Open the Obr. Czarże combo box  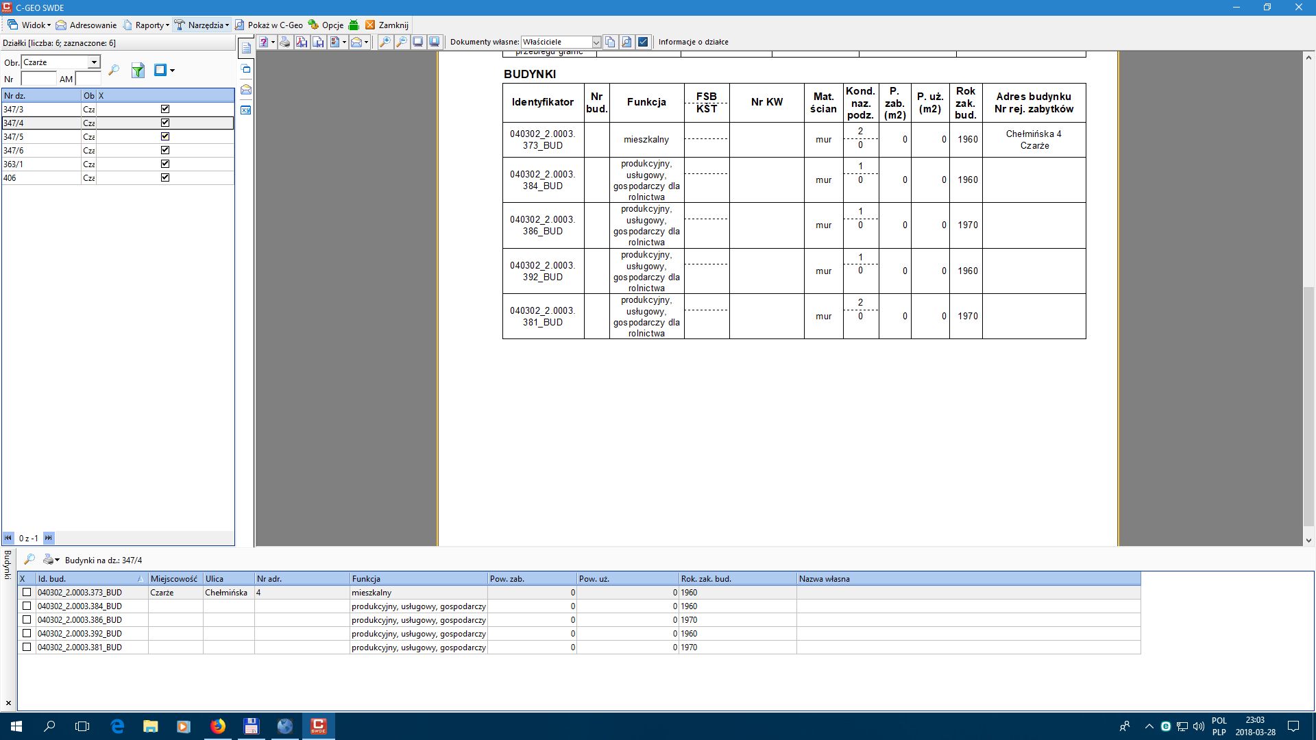pos(60,62)
